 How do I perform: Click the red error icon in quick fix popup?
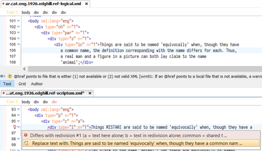(x=26, y=135)
